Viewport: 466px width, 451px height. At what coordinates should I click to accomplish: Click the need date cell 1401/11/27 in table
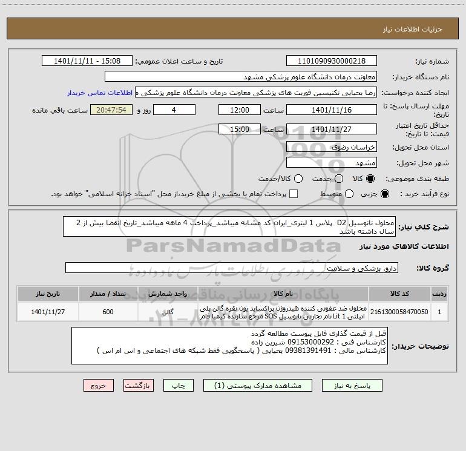48,312
